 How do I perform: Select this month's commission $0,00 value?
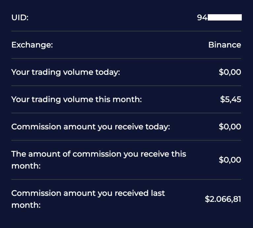pos(230,160)
